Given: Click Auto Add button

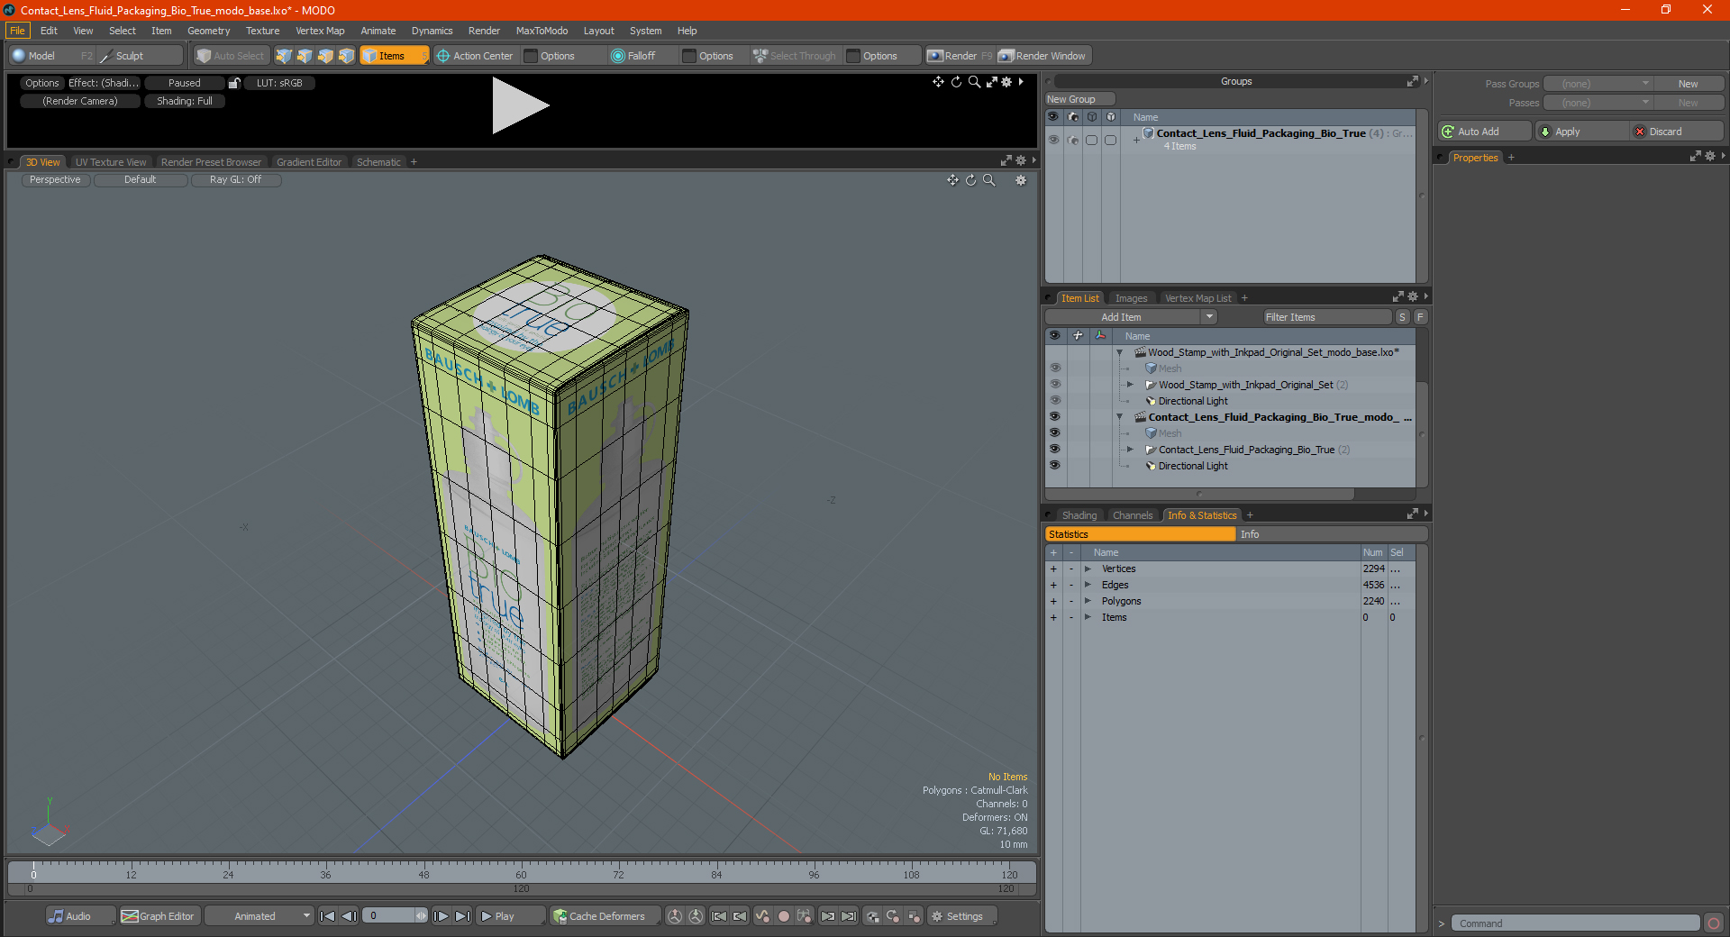Looking at the screenshot, I should (1485, 132).
